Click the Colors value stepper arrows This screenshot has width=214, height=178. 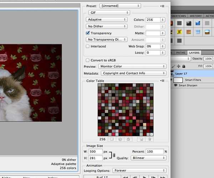pos(163,20)
